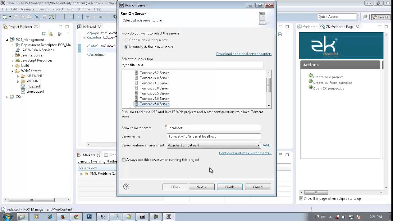393x221 pixels.
Task: Open Chrome from the taskbar
Action: point(76,217)
